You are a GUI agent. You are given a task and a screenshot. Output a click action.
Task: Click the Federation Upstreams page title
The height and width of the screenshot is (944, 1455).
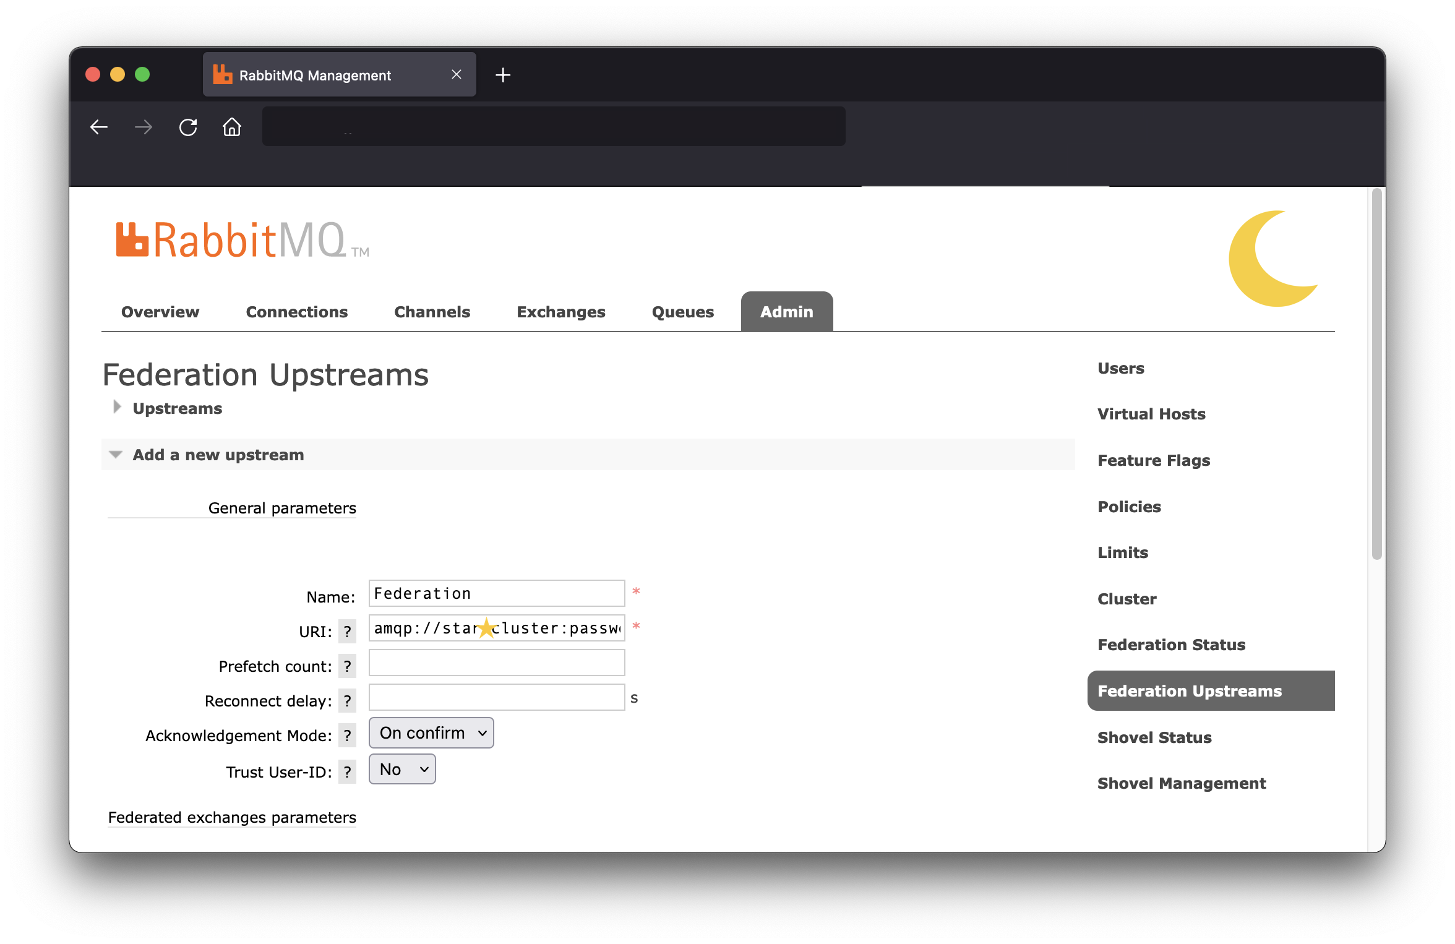pos(265,374)
